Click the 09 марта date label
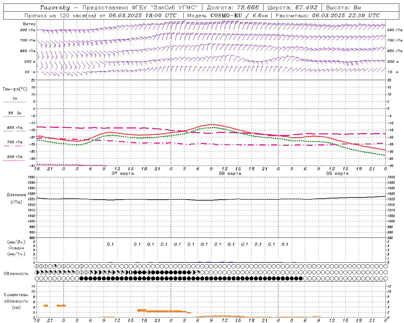The image size is (404, 323). tap(337, 173)
